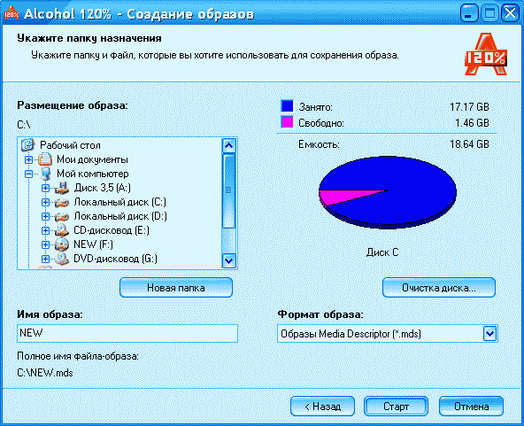Screen dimensions: 524x426
Task: Expand the Локальный диск (C:) node
Action: coord(45,202)
